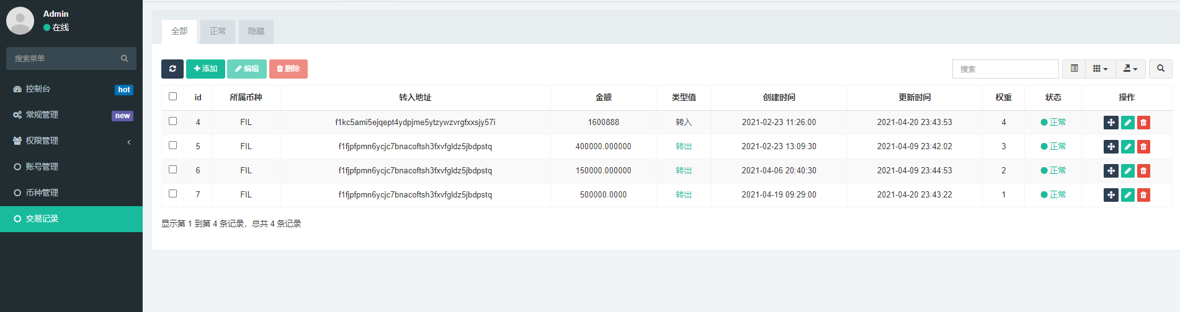This screenshot has width=1180, height=312.
Task: Click the red trash icon for row id 7
Action: (x=1143, y=195)
